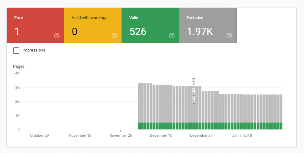Click the Valid count 526
304x153 pixels.
pos(138,31)
